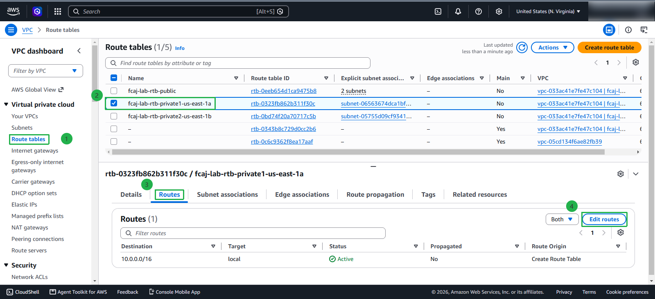This screenshot has height=299, width=655.
Task: Click the Edit routes button
Action: (x=604, y=219)
